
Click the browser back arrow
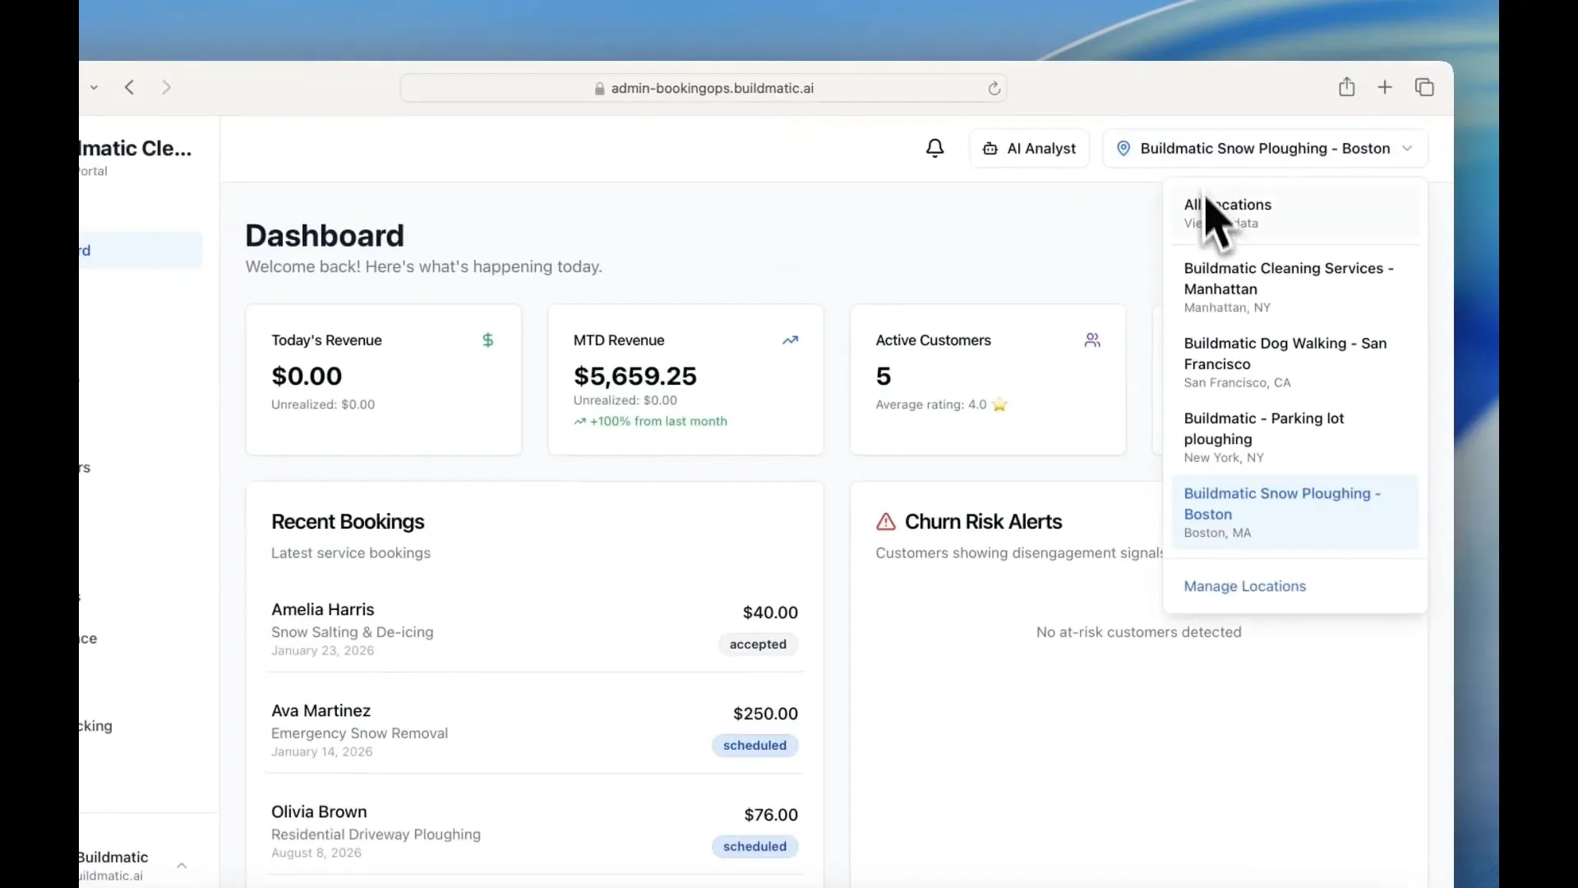[x=129, y=87]
